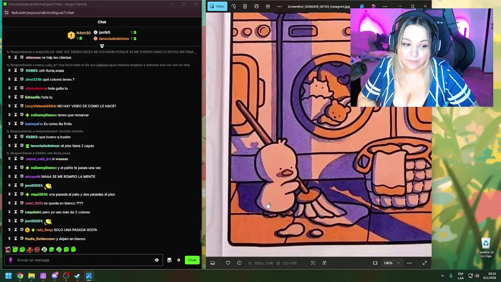The height and width of the screenshot is (282, 501).
Task: Timeout user coquitohi with the hourglass icon
Action: tap(16, 212)
